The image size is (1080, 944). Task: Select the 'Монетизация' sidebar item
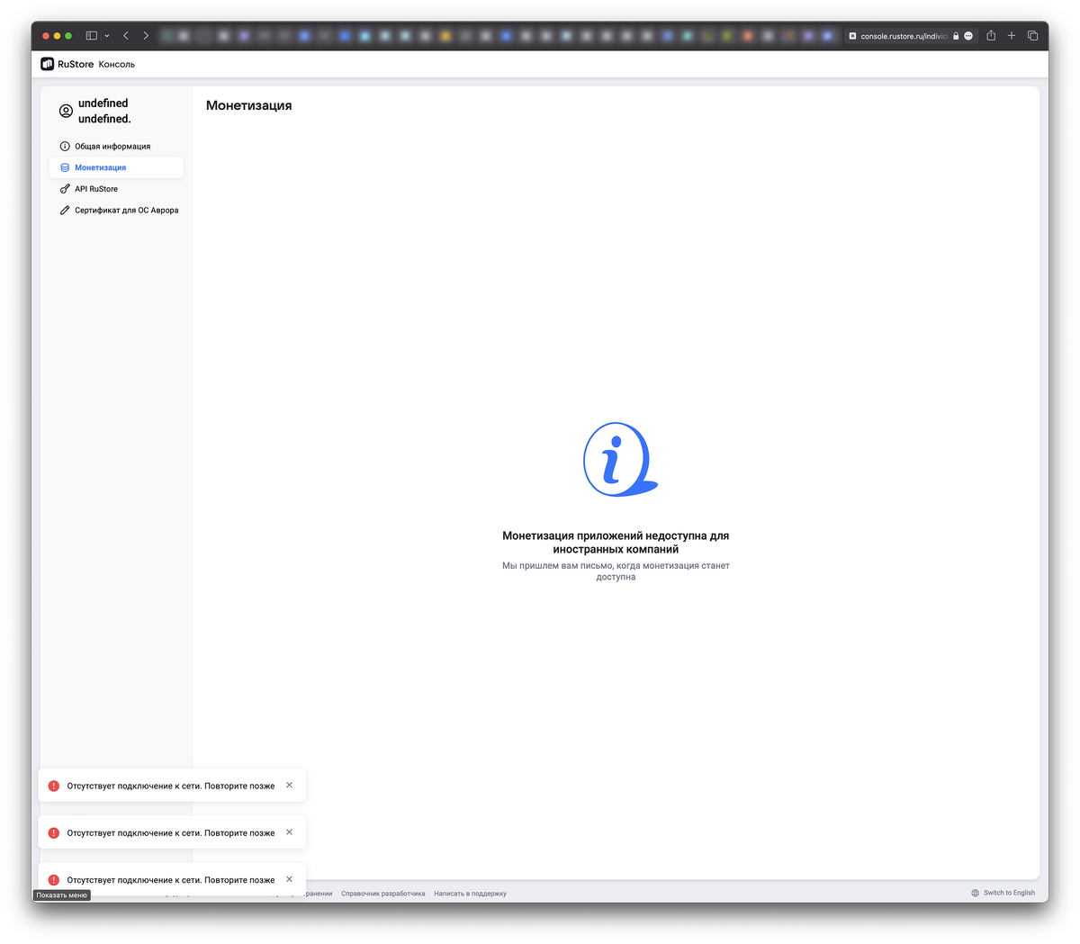tap(116, 167)
